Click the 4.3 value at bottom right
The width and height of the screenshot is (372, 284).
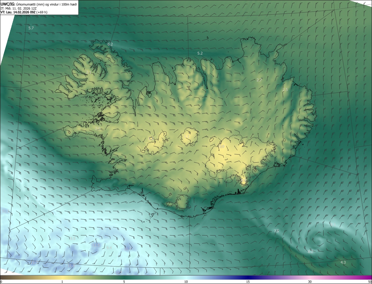[x=343, y=263]
